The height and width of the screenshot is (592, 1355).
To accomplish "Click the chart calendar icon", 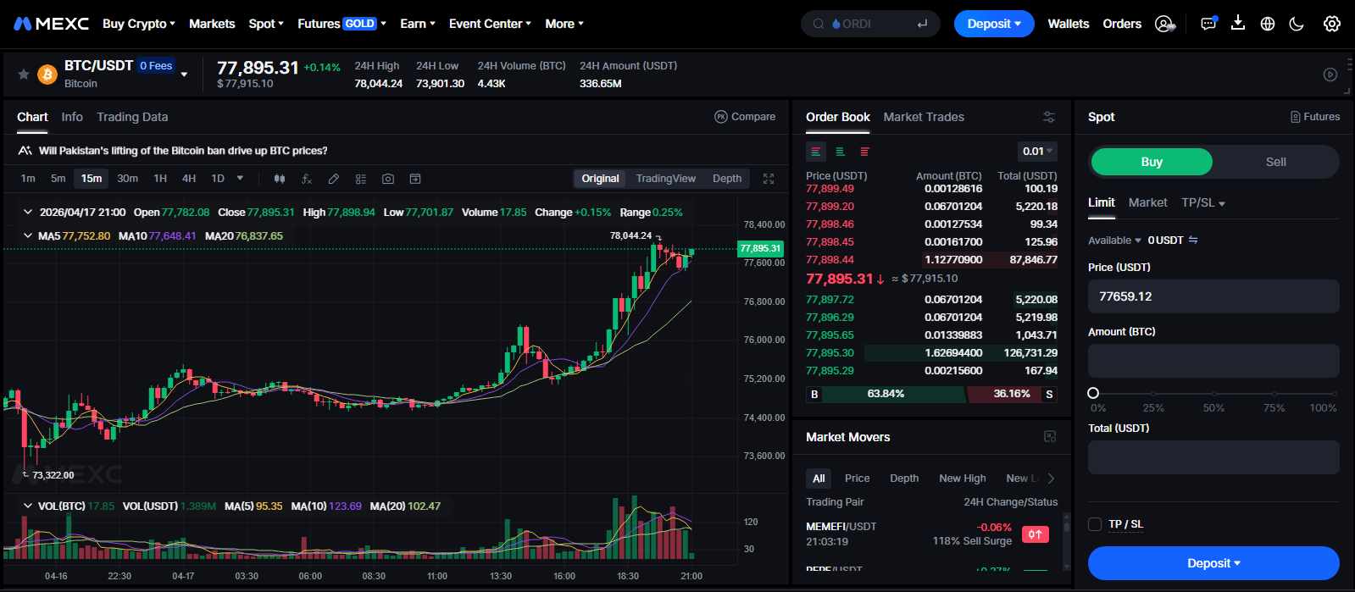I will pos(415,179).
